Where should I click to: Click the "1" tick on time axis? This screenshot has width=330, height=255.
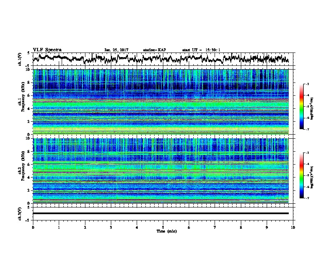59,227
